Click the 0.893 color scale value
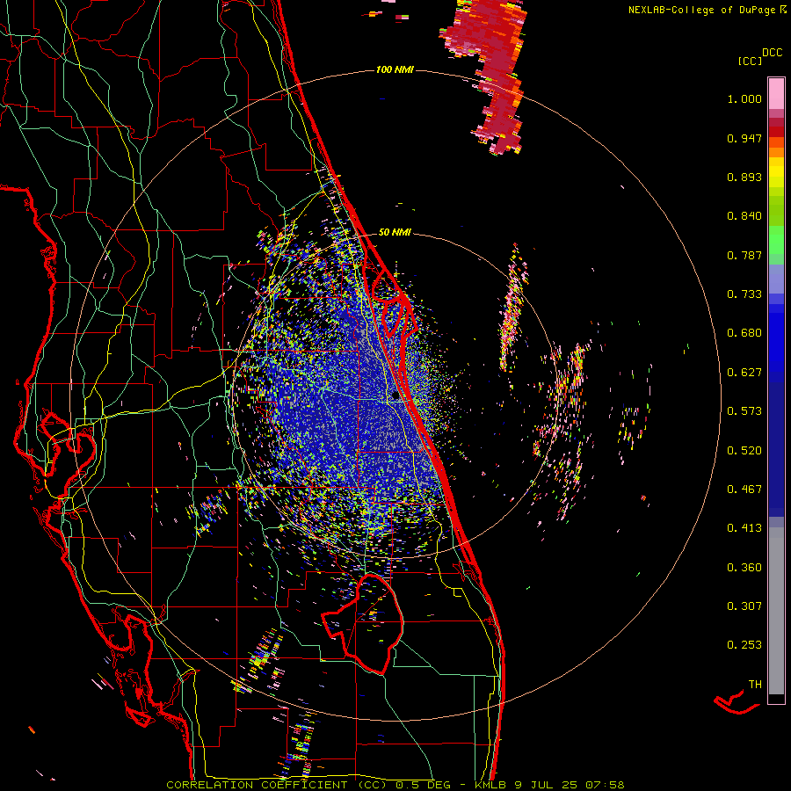The width and height of the screenshot is (791, 791). pos(744,177)
